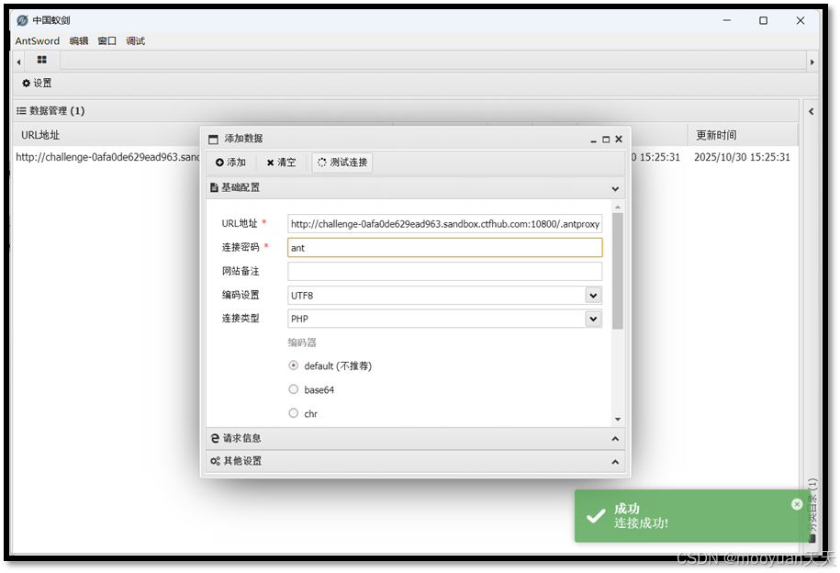Open the 调试 menu
The width and height of the screenshot is (840, 573).
(x=136, y=41)
